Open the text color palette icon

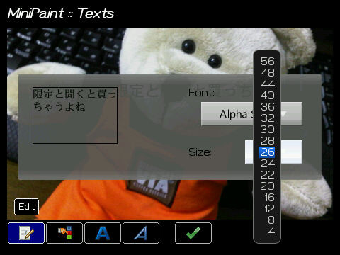tap(64, 233)
